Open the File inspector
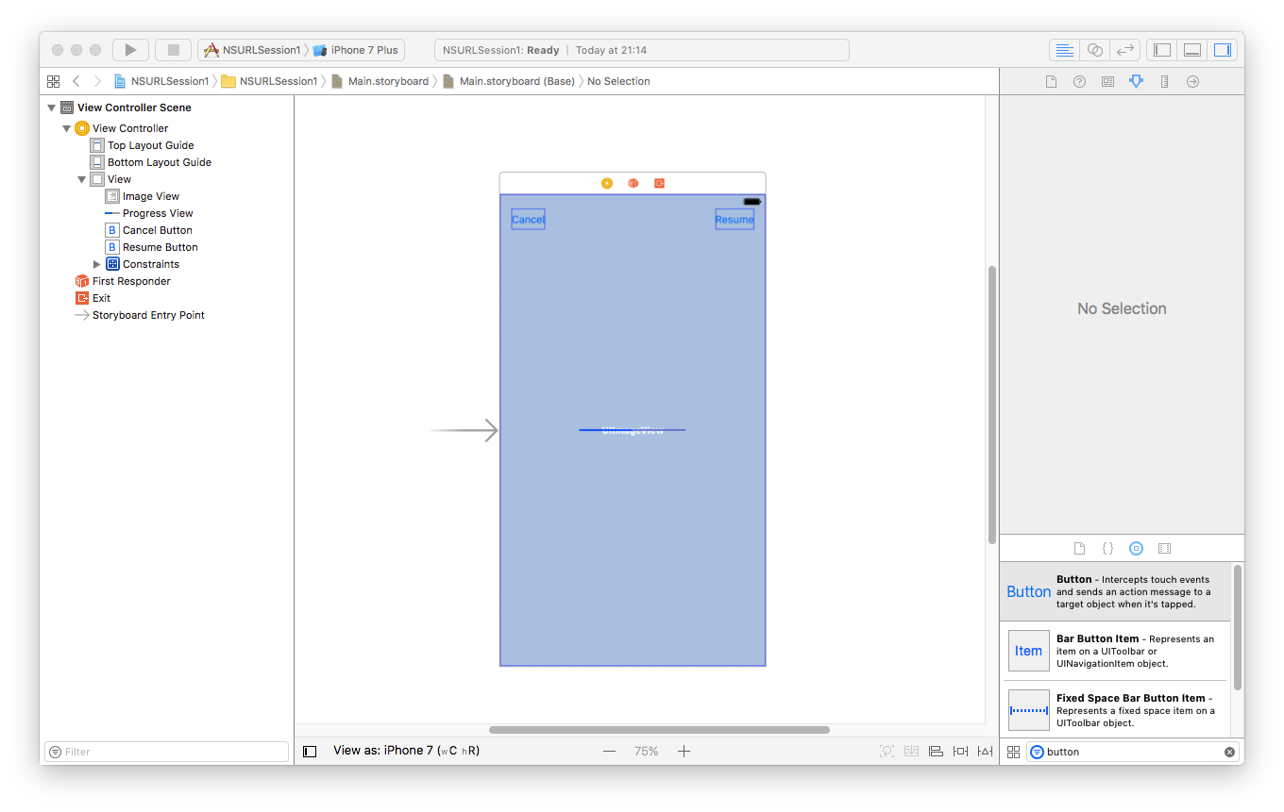Screen dimensions: 1284x812 (1051, 82)
